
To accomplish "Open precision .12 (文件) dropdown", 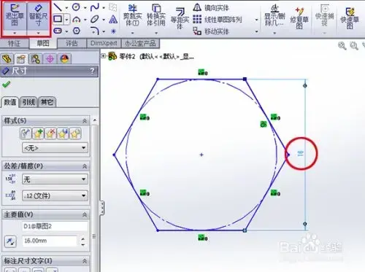I will pyautogui.click(x=55, y=195).
